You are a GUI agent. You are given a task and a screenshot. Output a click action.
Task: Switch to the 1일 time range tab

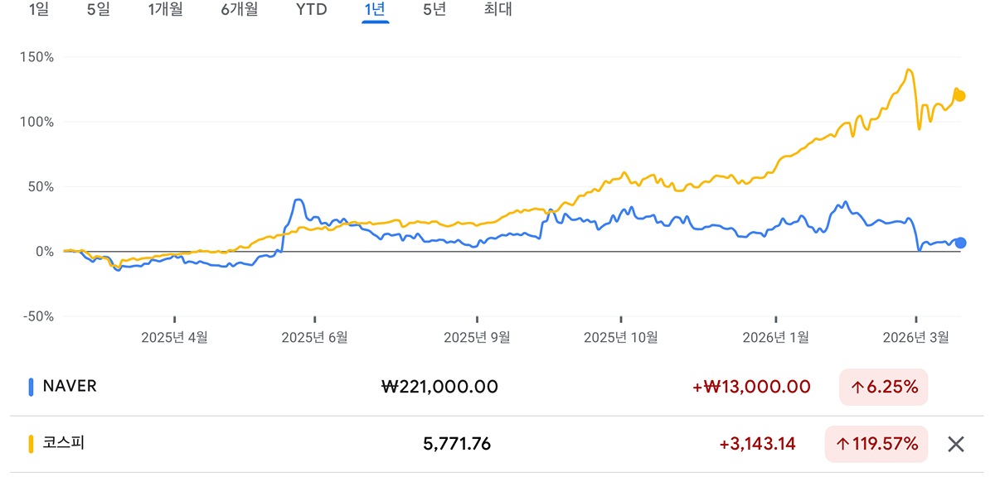pos(39,10)
